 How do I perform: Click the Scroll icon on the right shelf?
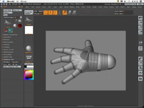click(x=140, y=18)
